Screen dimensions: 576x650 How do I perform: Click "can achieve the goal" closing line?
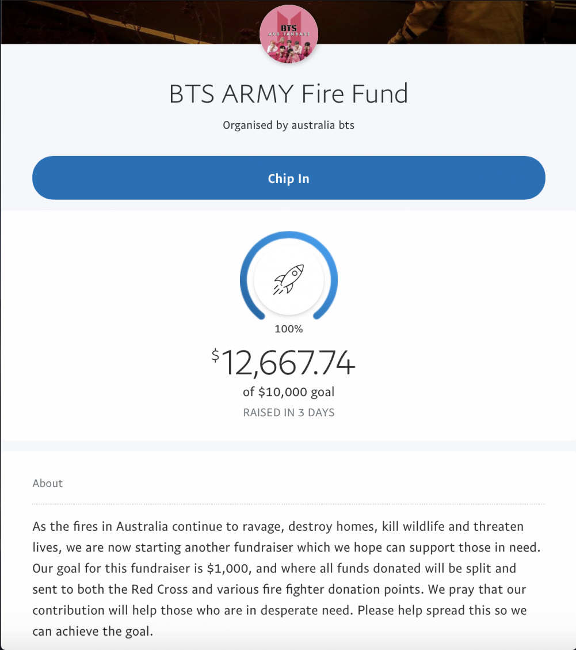coord(93,632)
